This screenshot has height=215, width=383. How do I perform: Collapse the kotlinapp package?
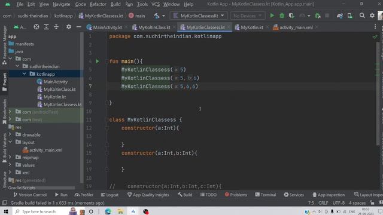click(x=25, y=74)
